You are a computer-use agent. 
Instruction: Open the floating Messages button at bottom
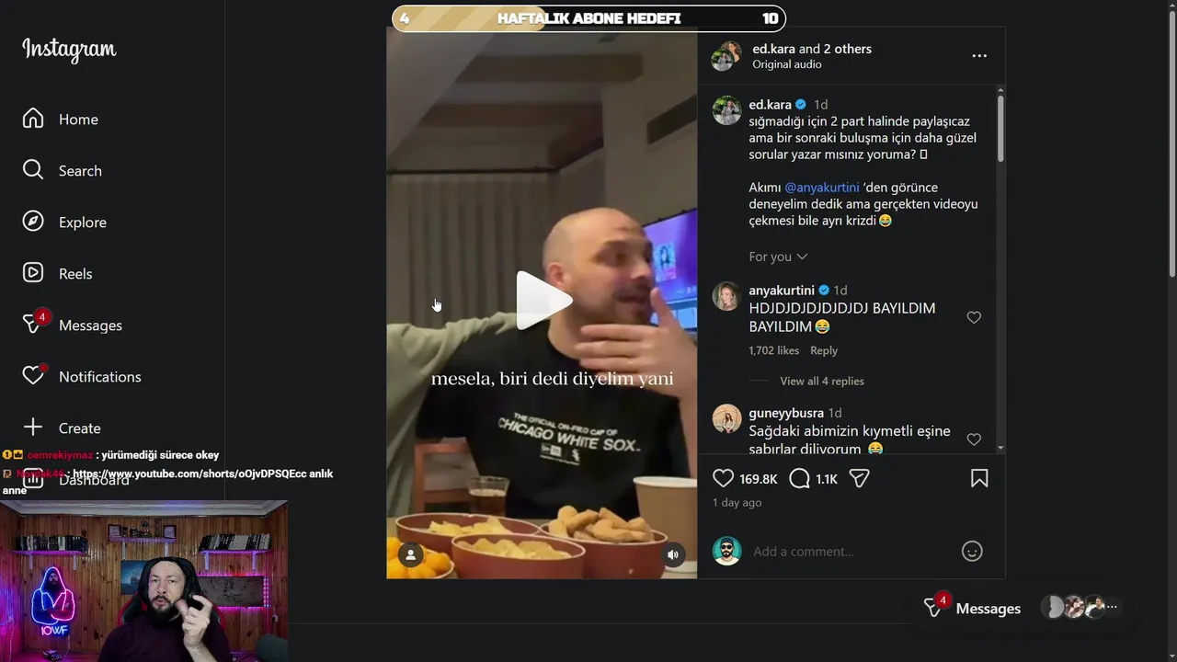click(x=972, y=608)
